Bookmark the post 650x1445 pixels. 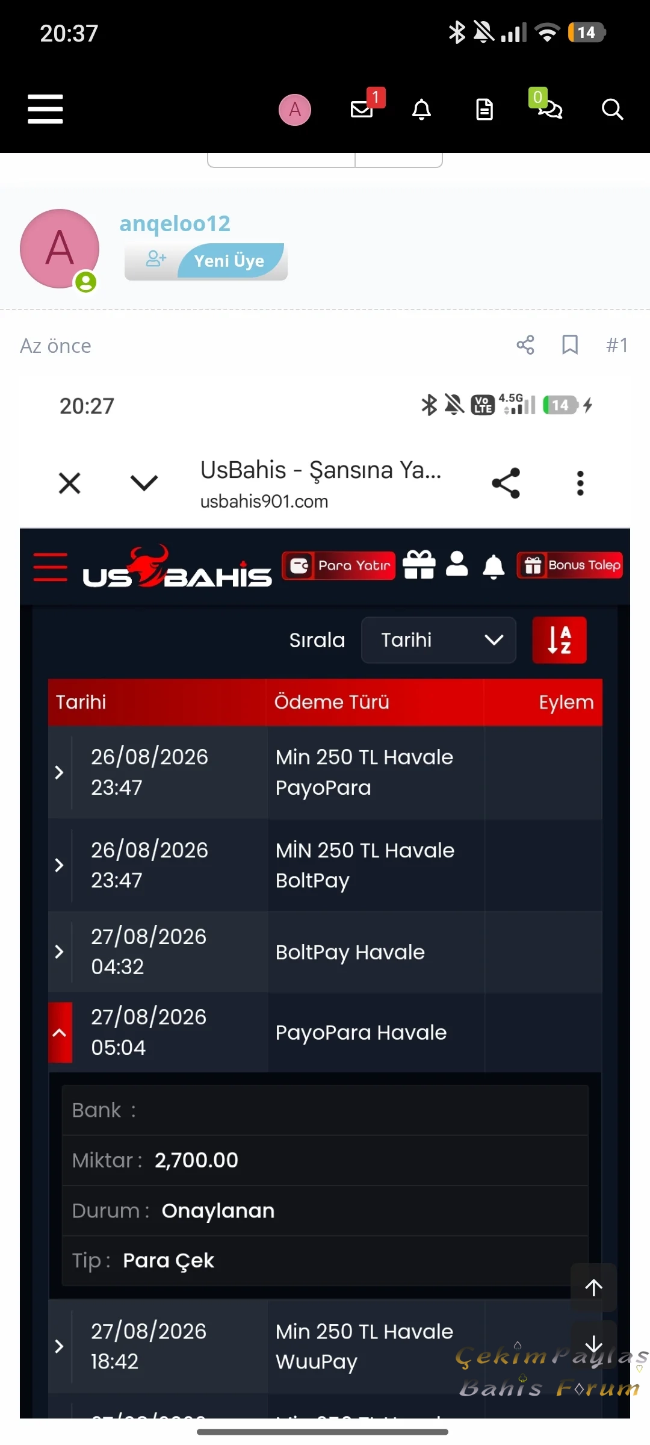pyautogui.click(x=570, y=345)
